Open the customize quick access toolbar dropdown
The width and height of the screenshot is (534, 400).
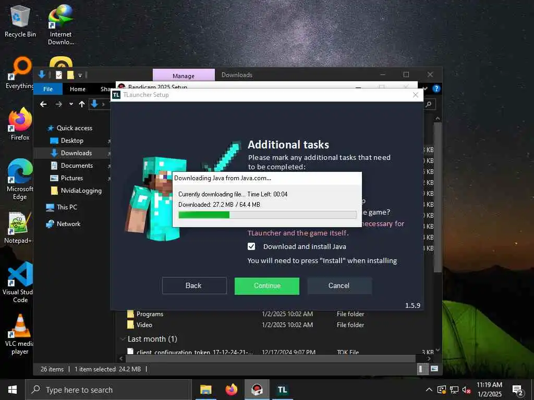[80, 75]
